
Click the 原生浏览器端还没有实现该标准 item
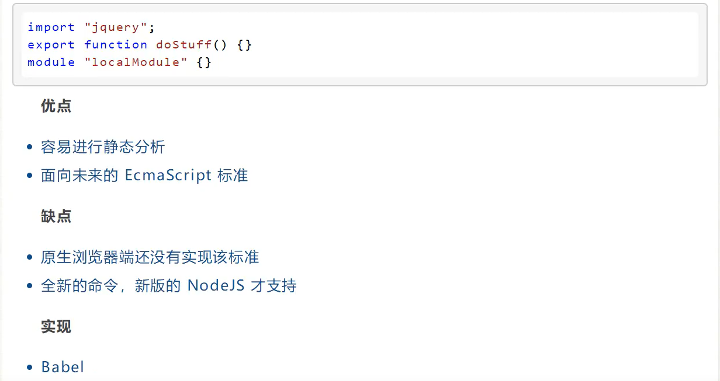tap(150, 257)
